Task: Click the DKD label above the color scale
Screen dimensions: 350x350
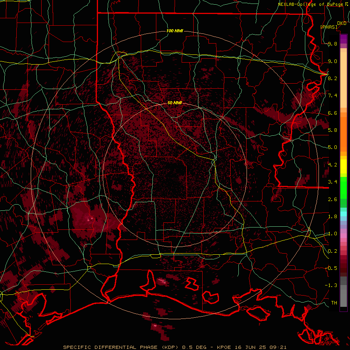Action: (341, 23)
